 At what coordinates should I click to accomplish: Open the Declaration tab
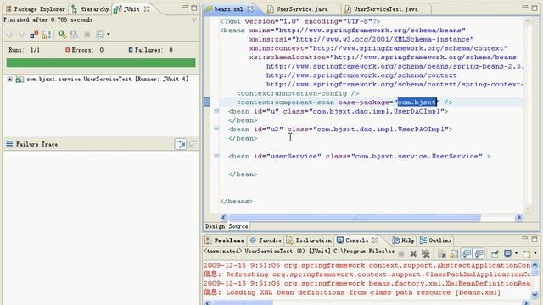(x=309, y=241)
